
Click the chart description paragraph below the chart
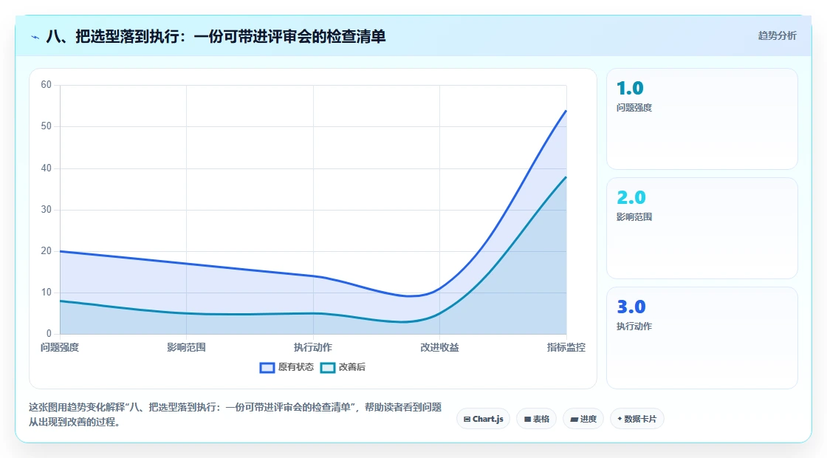pyautogui.click(x=236, y=414)
